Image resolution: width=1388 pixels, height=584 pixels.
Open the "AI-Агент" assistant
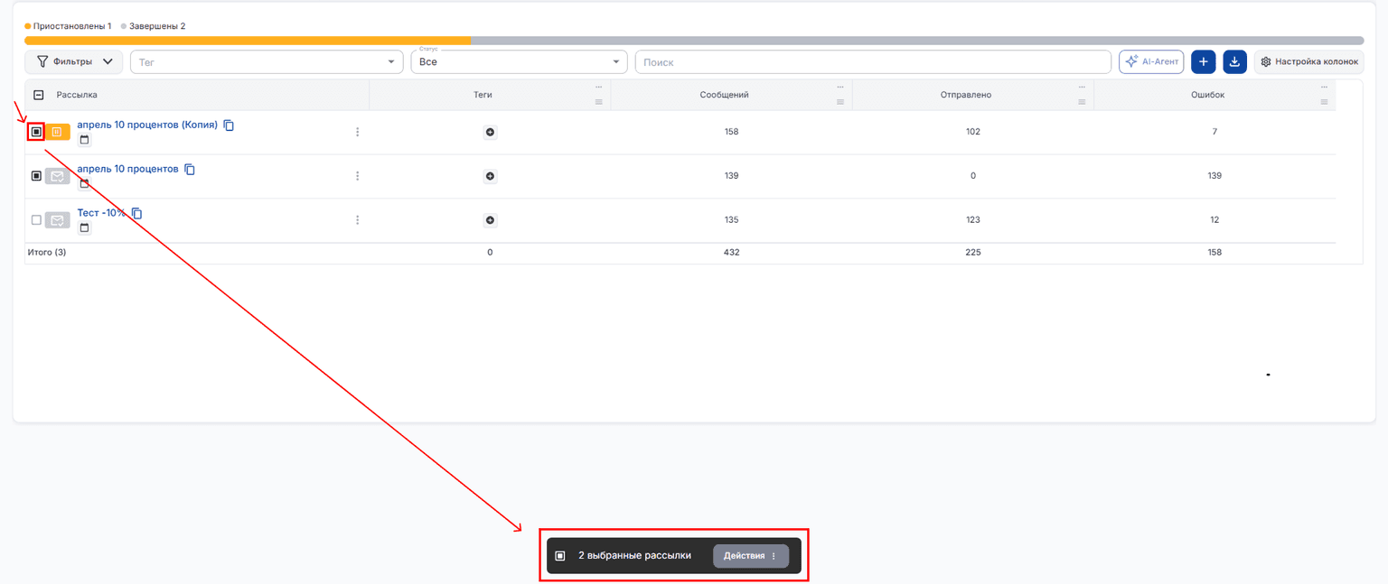(1151, 61)
